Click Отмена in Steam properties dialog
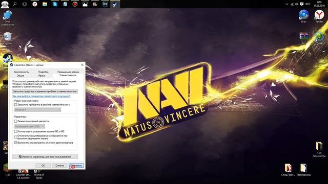The width and height of the screenshot is (328, 184). coord(59,166)
